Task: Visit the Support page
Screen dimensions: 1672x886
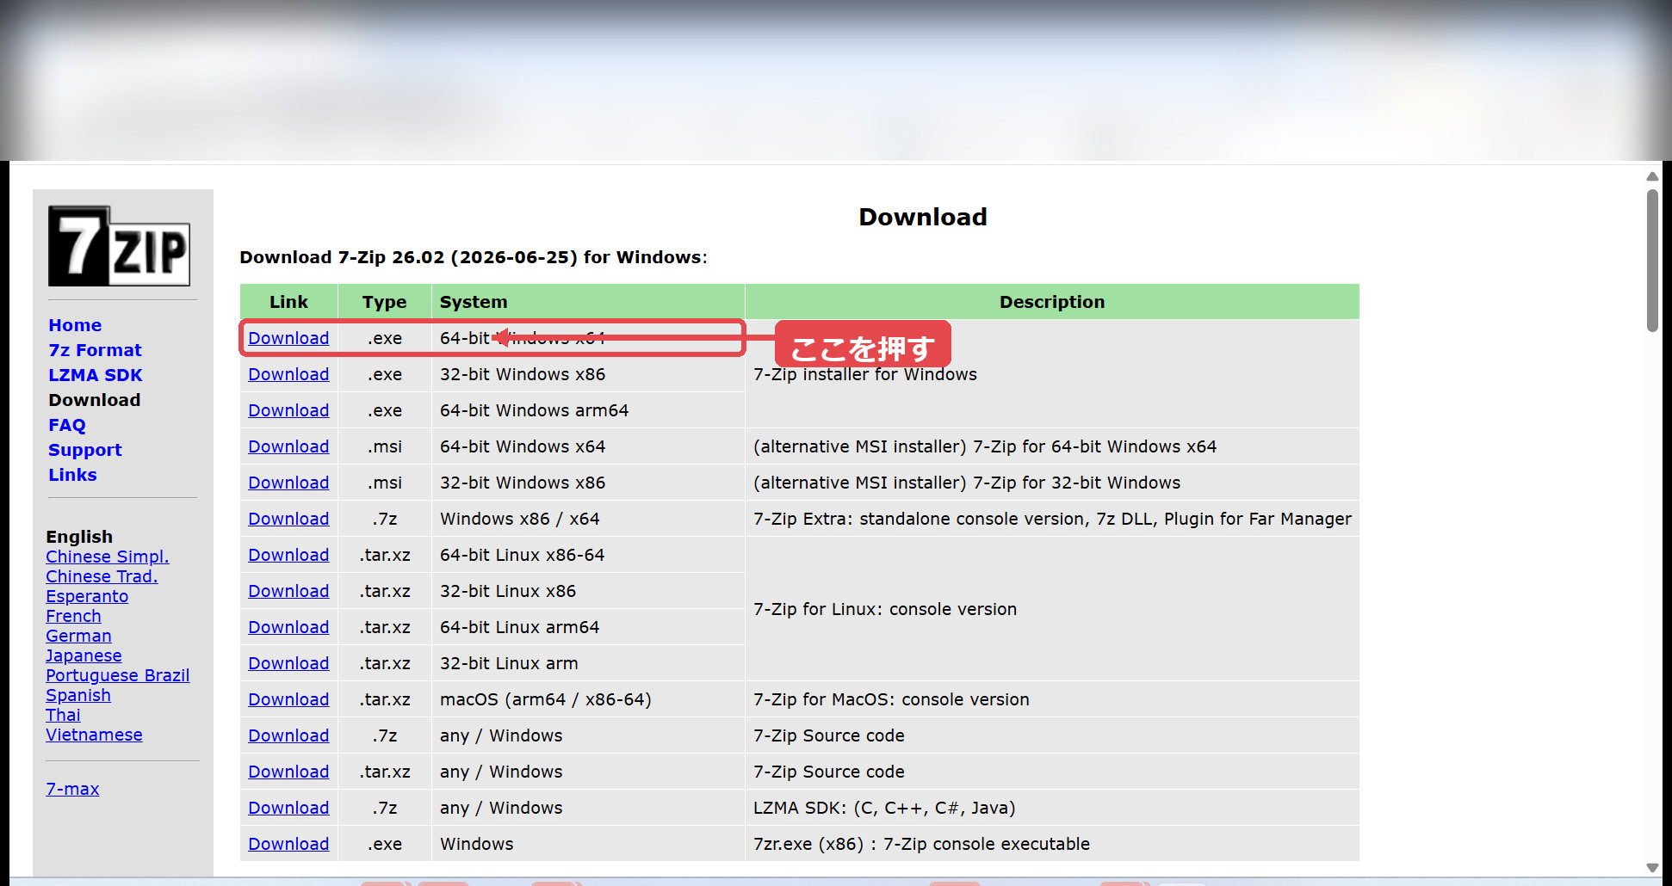Action: (x=85, y=450)
